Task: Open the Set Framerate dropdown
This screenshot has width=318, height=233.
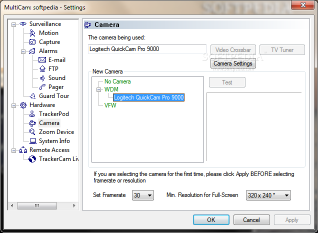Action: (143, 195)
